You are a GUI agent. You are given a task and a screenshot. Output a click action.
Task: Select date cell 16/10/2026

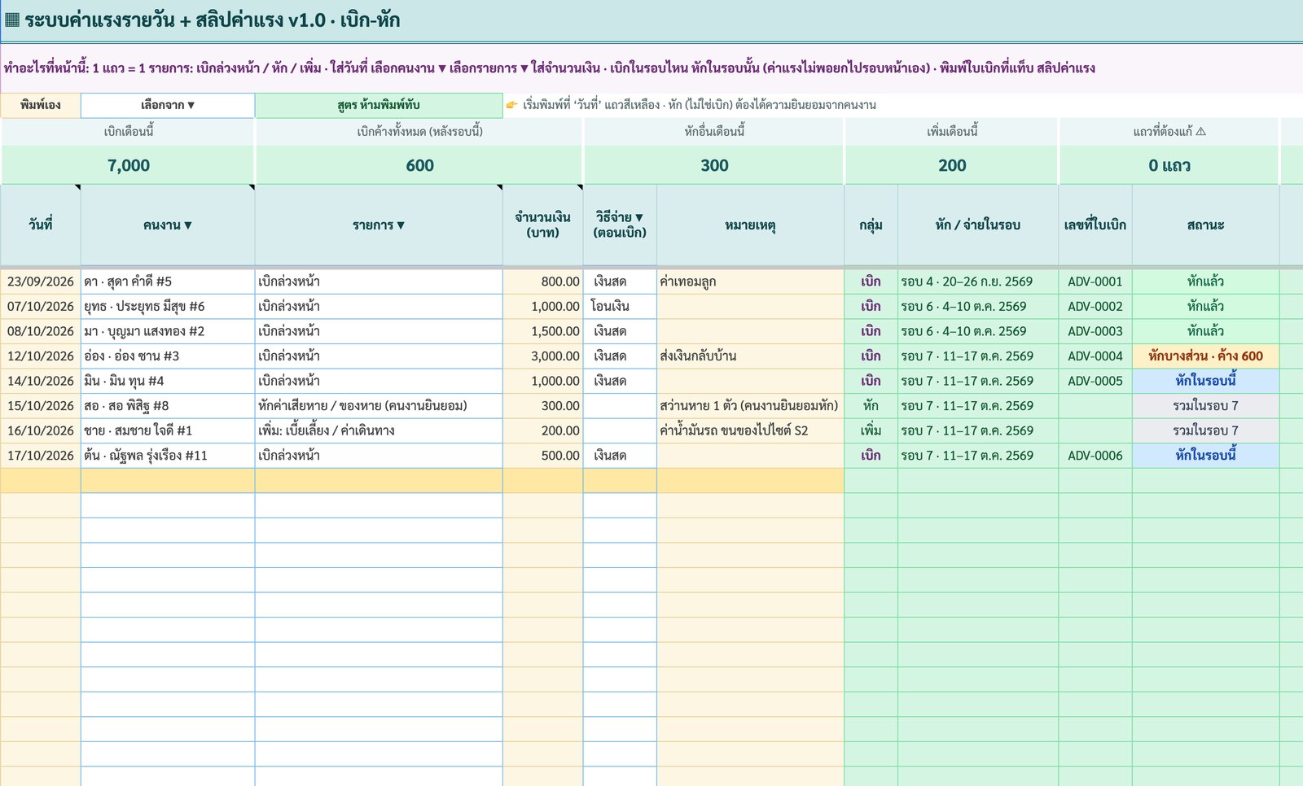[41, 430]
